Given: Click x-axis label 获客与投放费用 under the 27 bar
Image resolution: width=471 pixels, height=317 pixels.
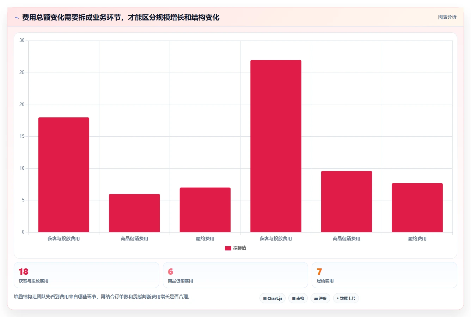Looking at the screenshot, I should (x=276, y=239).
